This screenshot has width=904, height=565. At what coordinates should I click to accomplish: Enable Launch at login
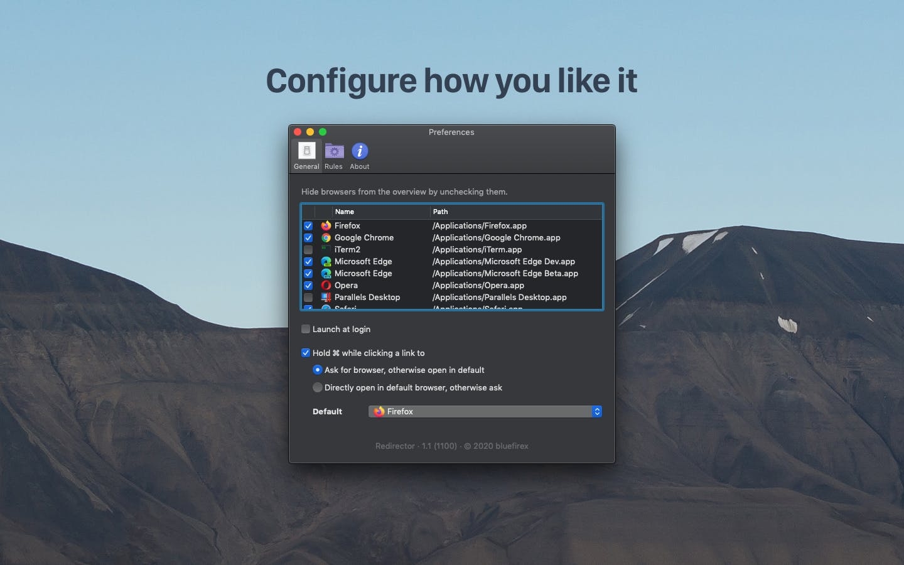click(306, 329)
